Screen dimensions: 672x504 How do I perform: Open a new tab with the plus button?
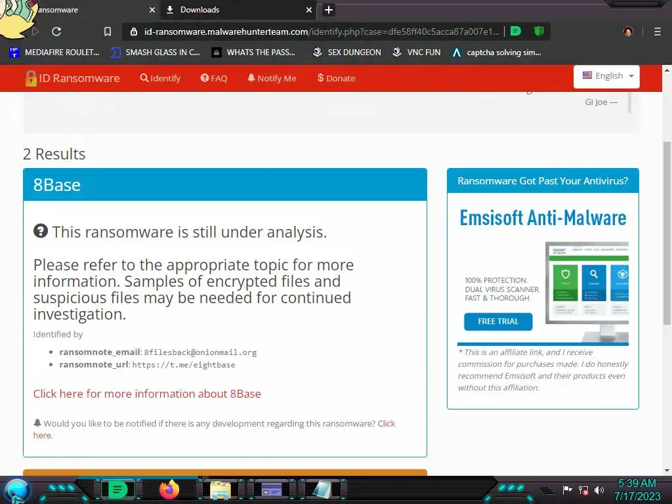click(329, 10)
